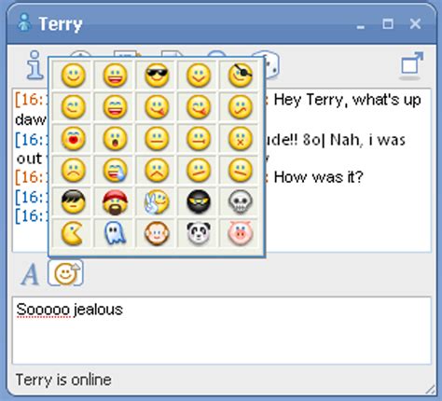Select the peace sign hand emoticon
Image resolution: width=442 pixels, height=401 pixels.
(x=157, y=202)
